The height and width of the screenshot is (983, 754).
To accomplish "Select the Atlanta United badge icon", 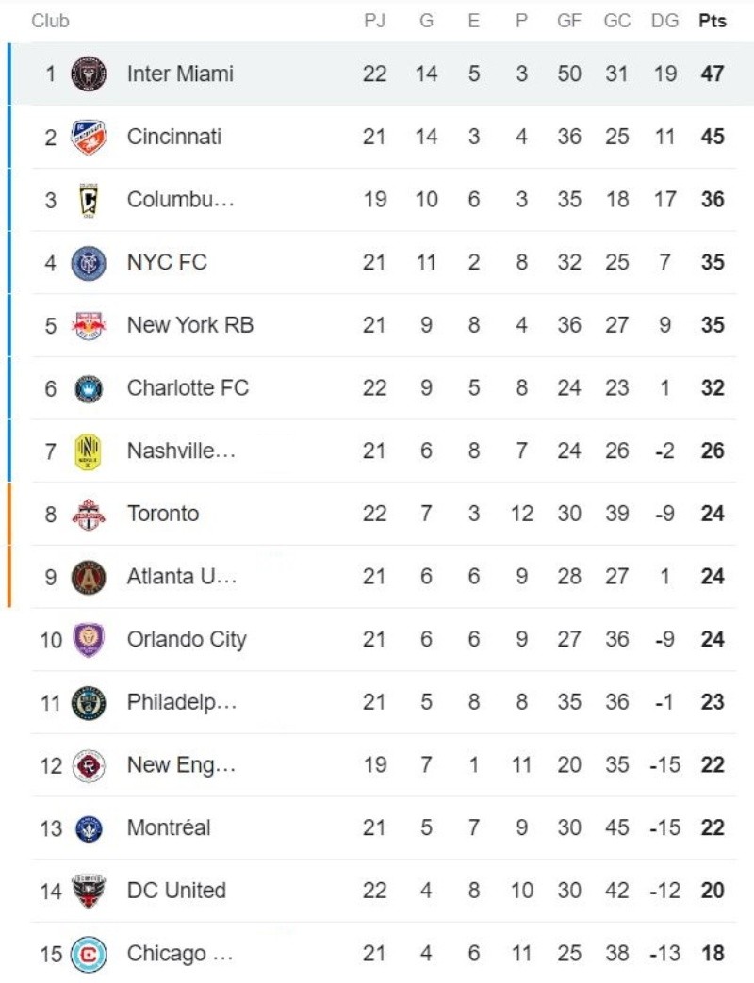I will 89,577.
